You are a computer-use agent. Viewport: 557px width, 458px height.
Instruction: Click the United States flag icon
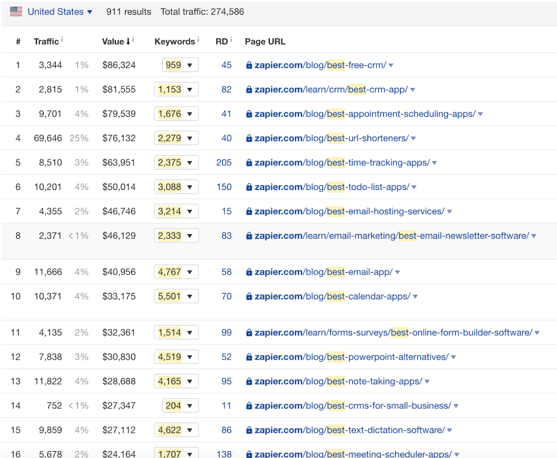[16, 11]
